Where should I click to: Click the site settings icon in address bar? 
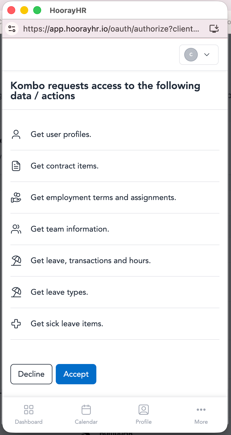click(12, 28)
